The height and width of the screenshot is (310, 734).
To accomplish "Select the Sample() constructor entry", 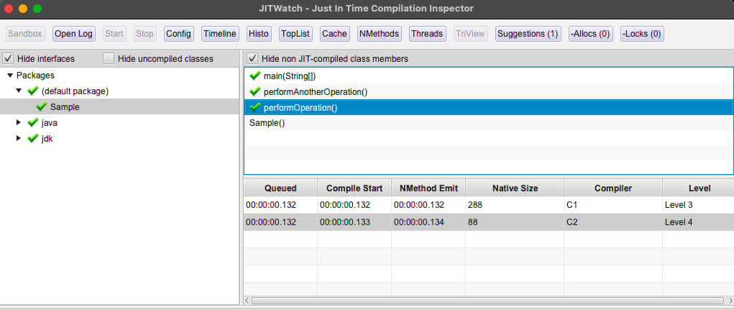I will [488, 123].
